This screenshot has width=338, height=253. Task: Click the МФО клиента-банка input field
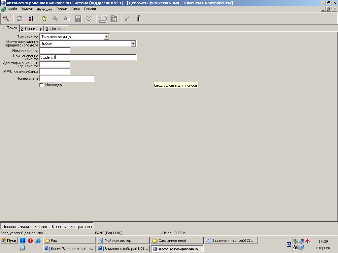[55, 71]
